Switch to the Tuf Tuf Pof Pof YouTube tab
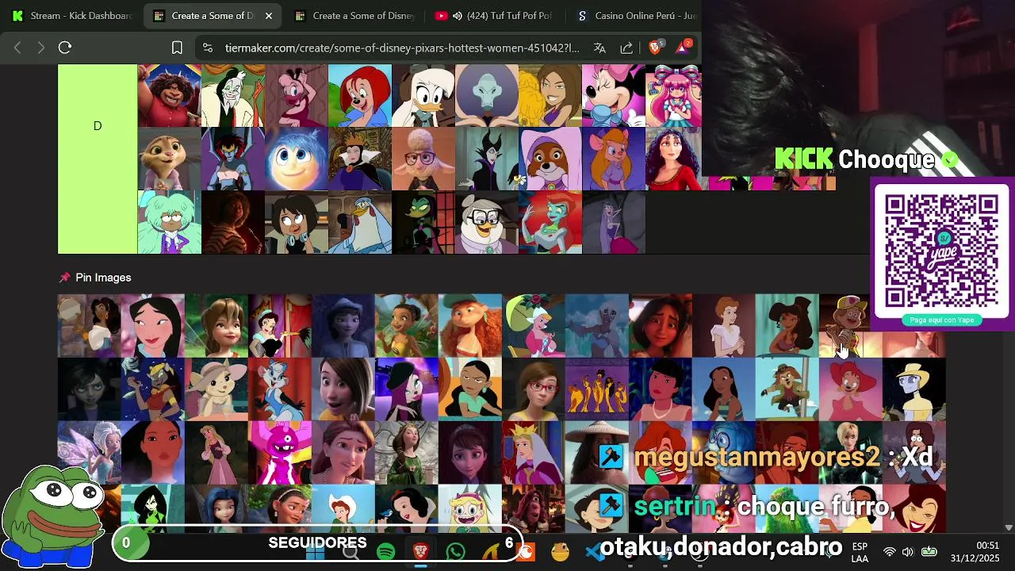The width and height of the screenshot is (1015, 571). [494, 16]
